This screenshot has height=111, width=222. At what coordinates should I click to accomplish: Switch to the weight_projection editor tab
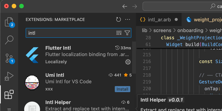point(204,19)
